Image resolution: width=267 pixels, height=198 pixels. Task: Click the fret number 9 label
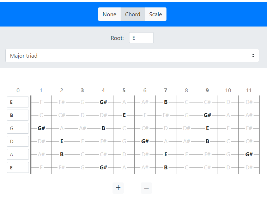207,91
